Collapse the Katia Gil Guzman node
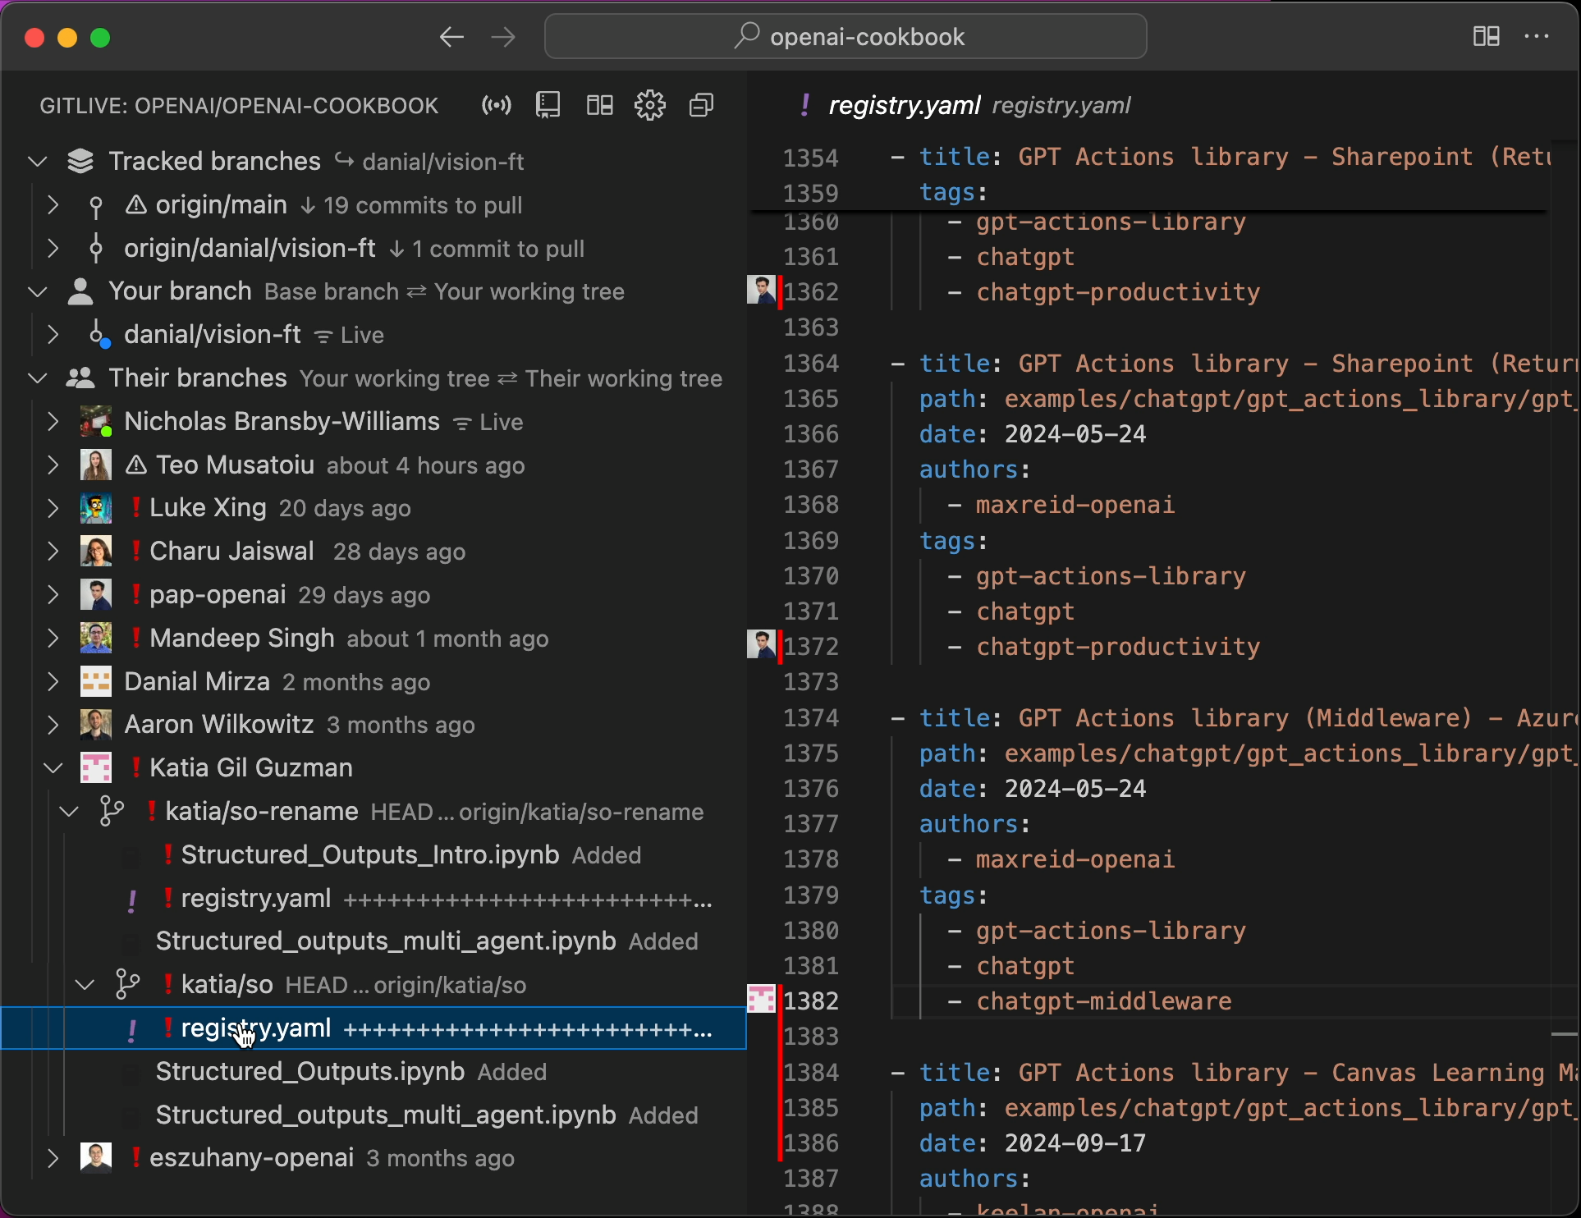The height and width of the screenshot is (1218, 1581). tap(53, 768)
